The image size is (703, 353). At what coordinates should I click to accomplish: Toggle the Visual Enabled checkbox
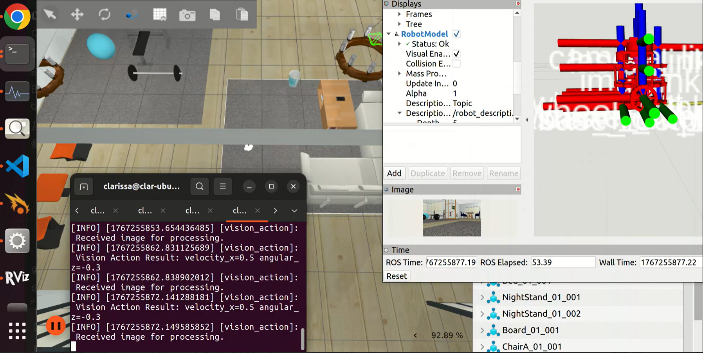(456, 54)
